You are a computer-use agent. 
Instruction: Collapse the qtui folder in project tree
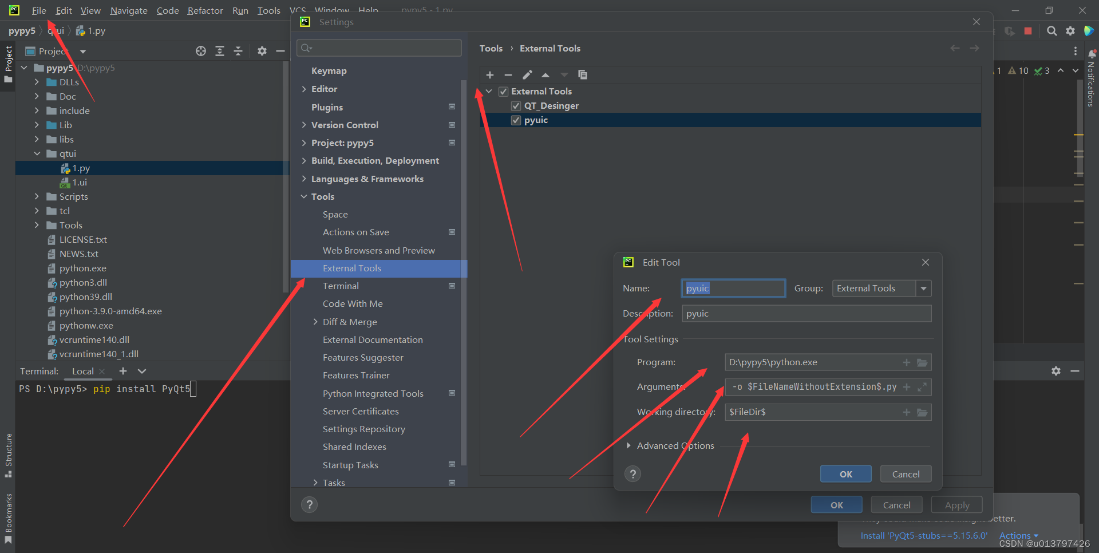(x=37, y=154)
